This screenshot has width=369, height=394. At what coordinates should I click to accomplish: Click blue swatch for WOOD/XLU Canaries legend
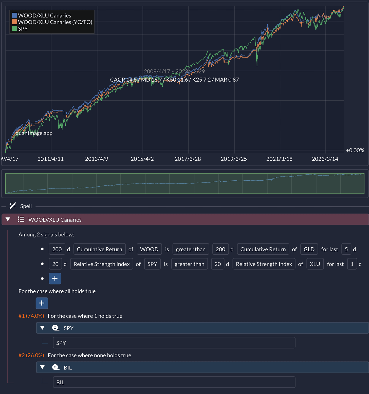[x=15, y=15]
